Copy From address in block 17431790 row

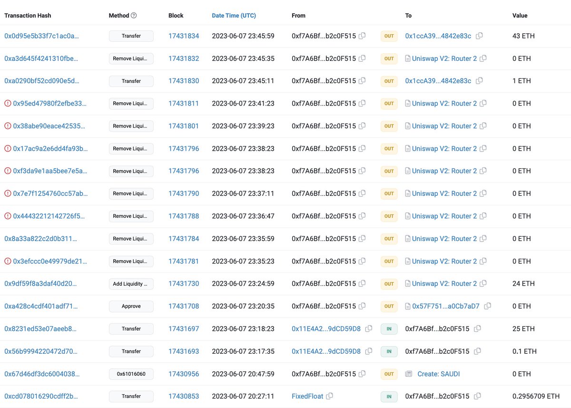click(x=362, y=194)
